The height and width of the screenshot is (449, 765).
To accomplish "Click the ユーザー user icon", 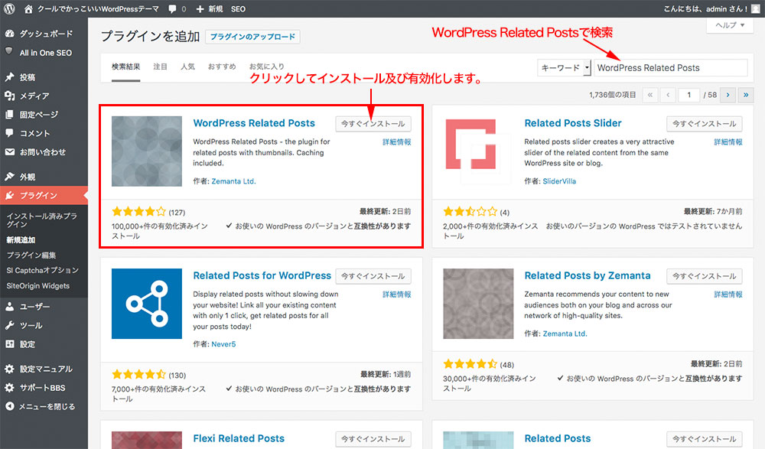I will pyautogui.click(x=9, y=307).
